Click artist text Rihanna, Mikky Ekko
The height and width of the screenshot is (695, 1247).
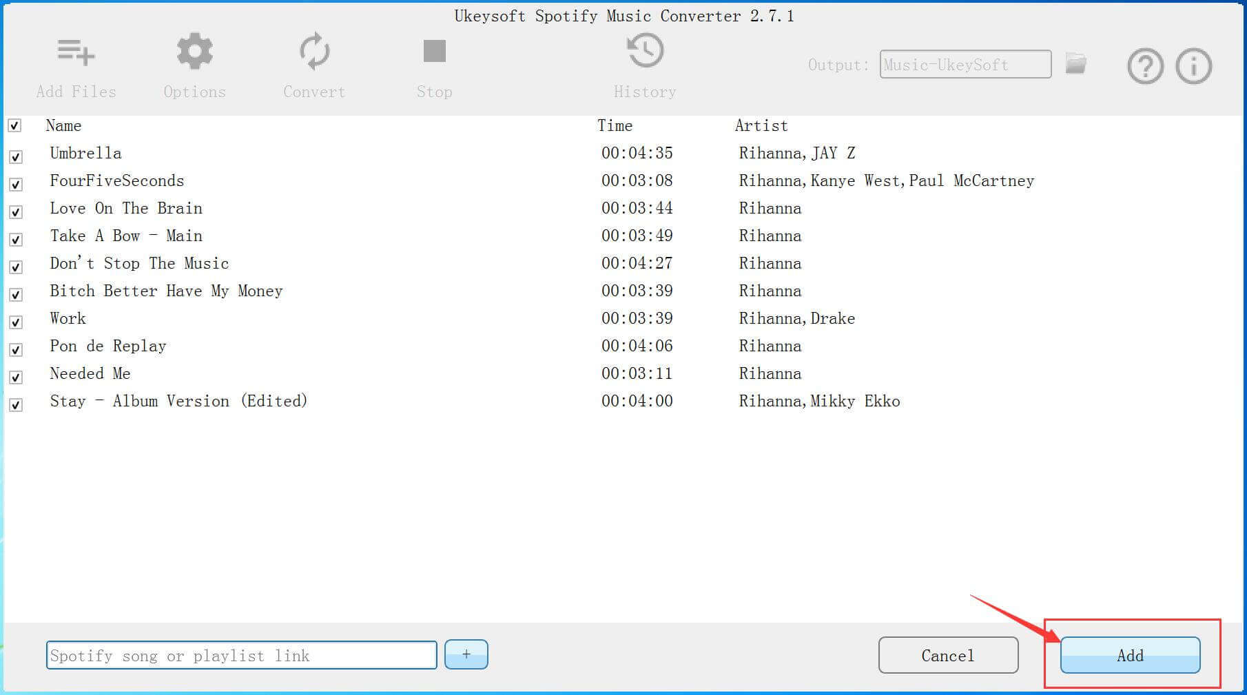click(820, 401)
